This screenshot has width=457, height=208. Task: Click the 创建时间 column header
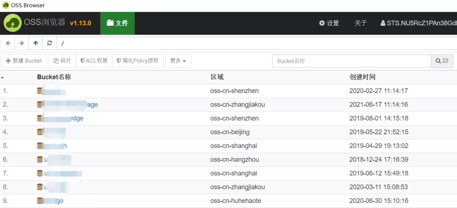click(x=362, y=77)
